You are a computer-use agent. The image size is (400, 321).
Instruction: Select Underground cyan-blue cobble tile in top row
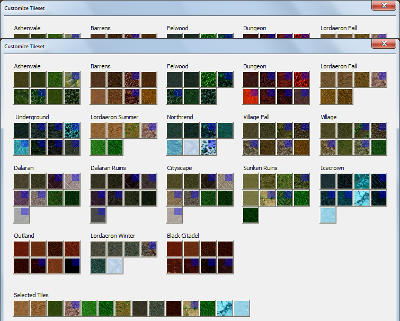pos(72,130)
